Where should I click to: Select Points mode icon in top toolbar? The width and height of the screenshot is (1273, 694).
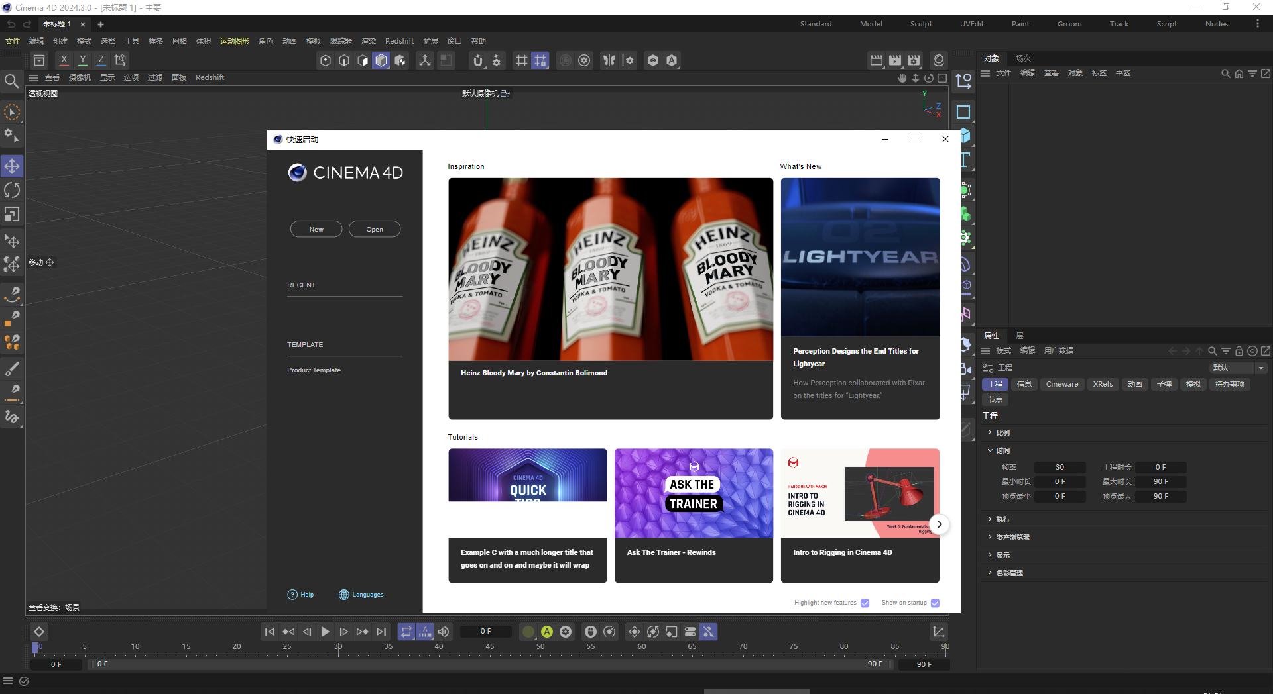click(326, 60)
